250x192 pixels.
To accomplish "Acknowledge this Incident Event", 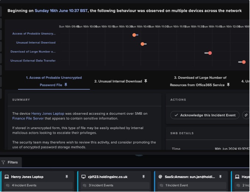I will pyautogui.click(x=205, y=115).
